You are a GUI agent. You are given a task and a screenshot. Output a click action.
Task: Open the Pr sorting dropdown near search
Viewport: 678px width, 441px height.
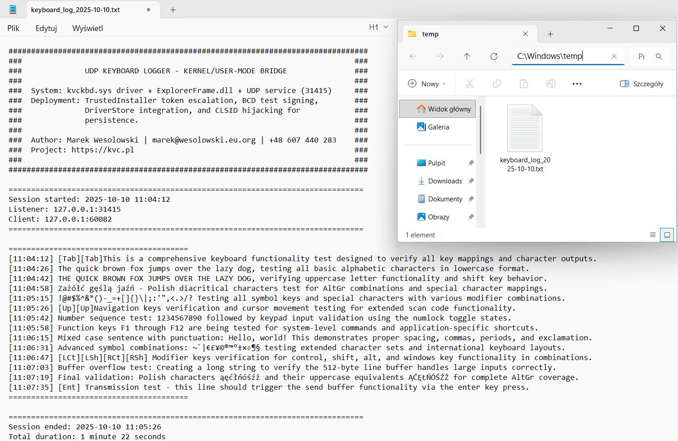pyautogui.click(x=642, y=57)
